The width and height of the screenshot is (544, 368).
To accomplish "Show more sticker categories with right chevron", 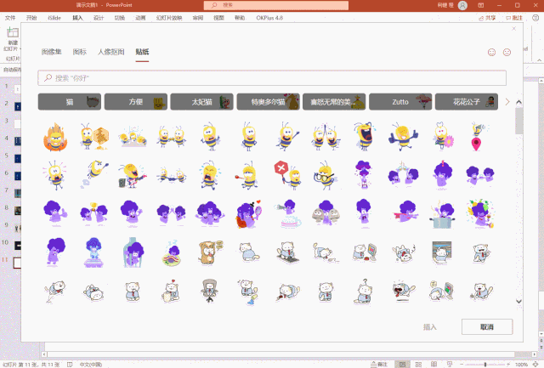I will click(507, 102).
